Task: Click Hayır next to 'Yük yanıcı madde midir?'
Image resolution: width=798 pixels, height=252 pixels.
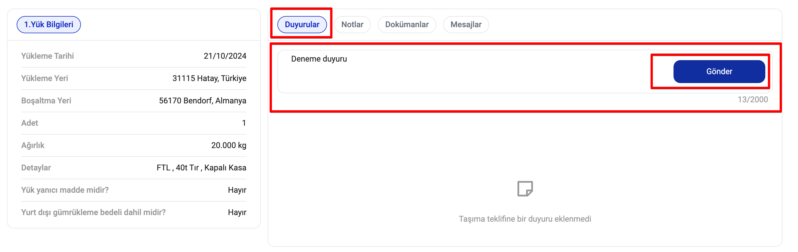Action: 237,190
